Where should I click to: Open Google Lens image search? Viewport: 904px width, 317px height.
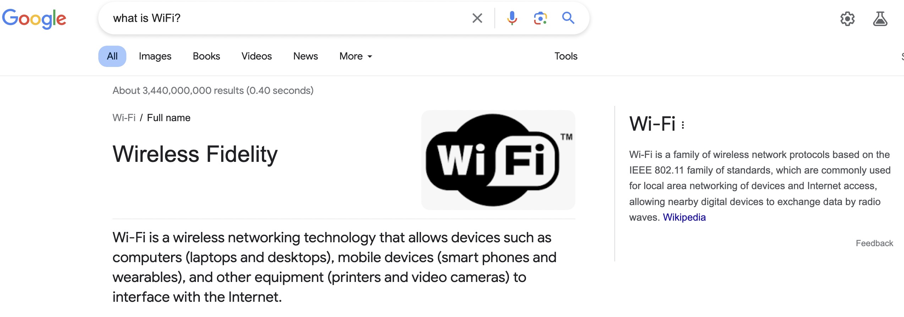(x=540, y=18)
